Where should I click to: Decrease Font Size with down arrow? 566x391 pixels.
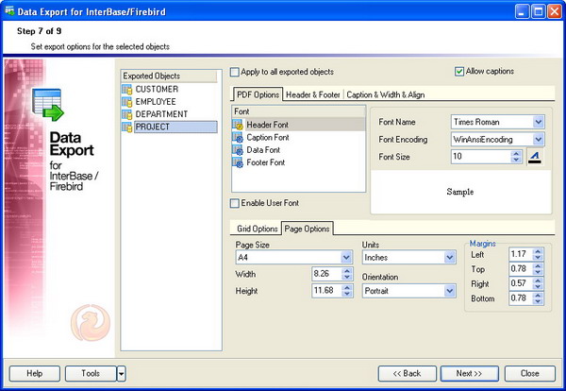[516, 160]
